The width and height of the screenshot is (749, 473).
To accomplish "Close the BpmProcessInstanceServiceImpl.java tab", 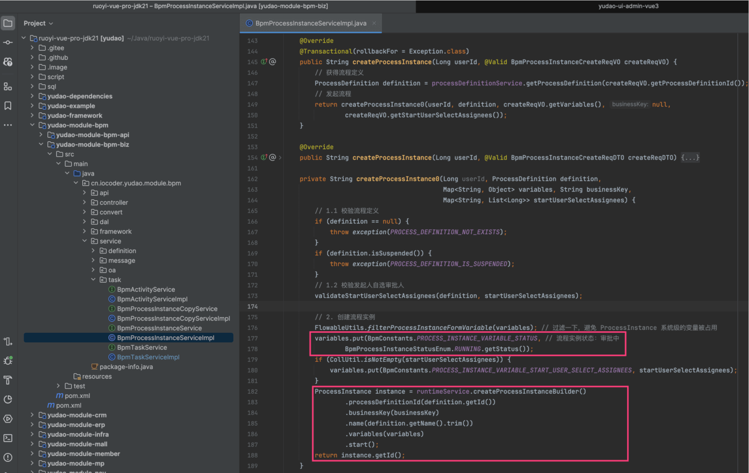I will pos(374,23).
